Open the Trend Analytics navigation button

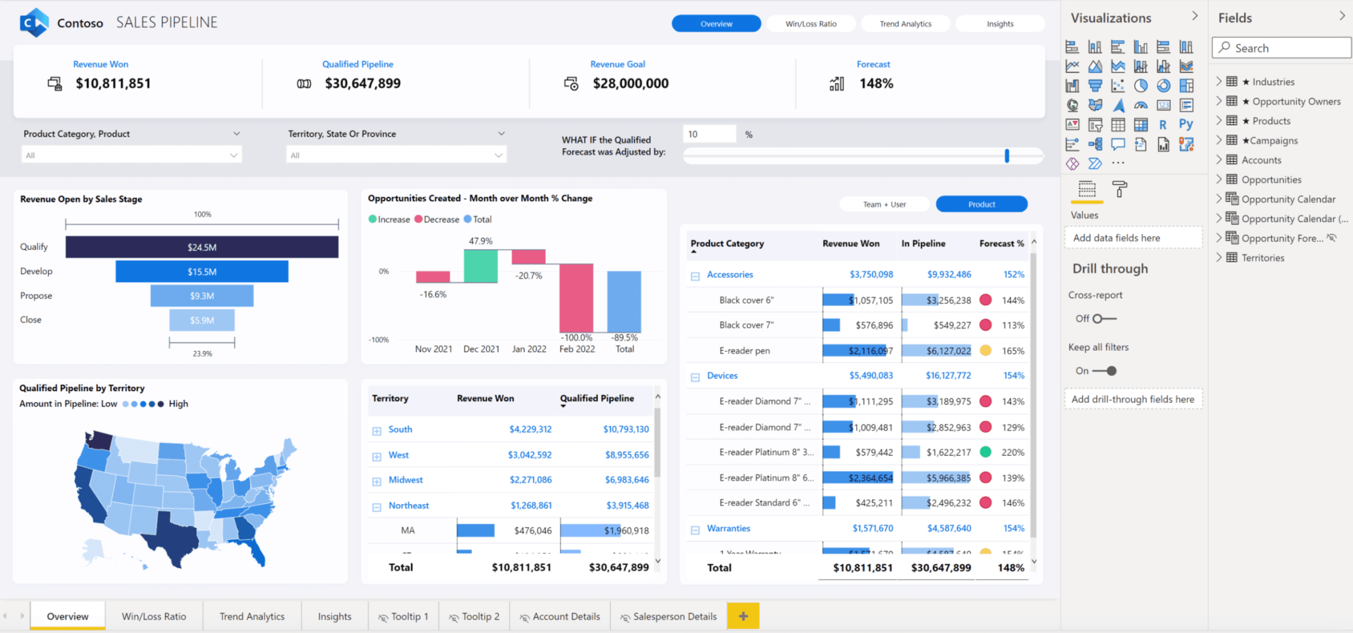coord(905,23)
